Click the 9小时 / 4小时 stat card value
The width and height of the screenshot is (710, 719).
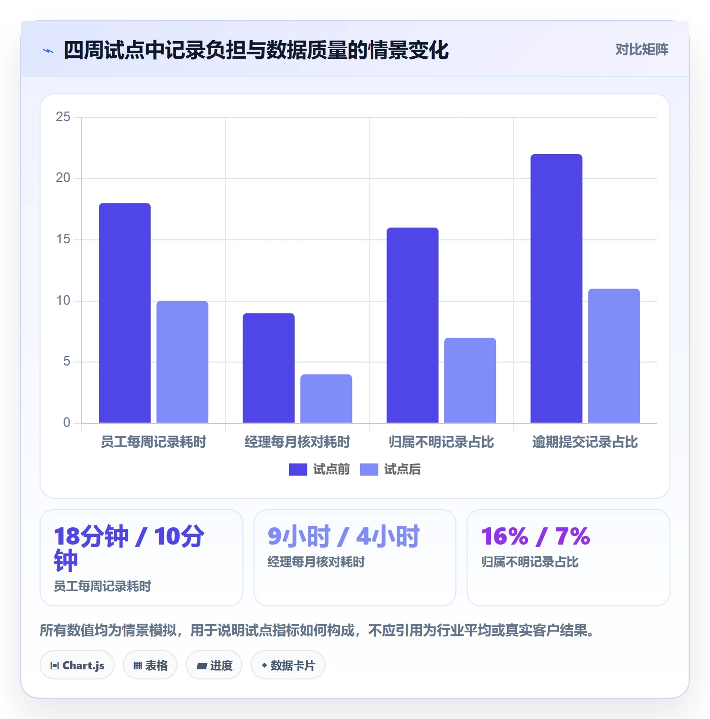click(344, 536)
